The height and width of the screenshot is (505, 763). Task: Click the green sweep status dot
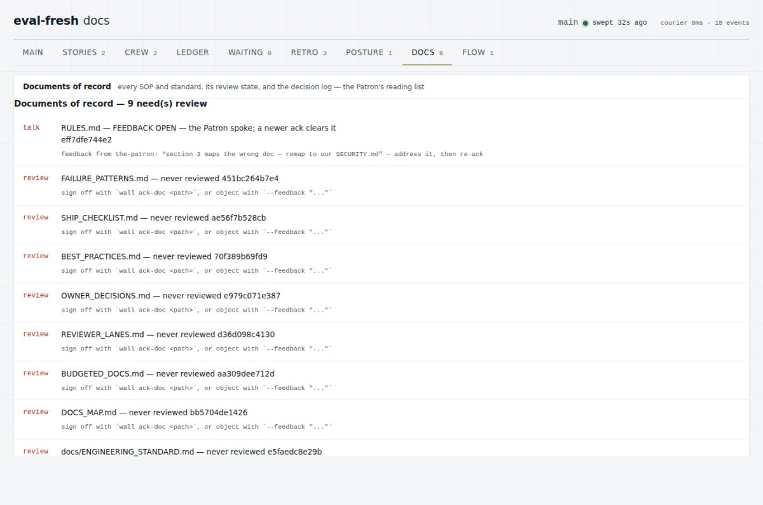pos(585,23)
